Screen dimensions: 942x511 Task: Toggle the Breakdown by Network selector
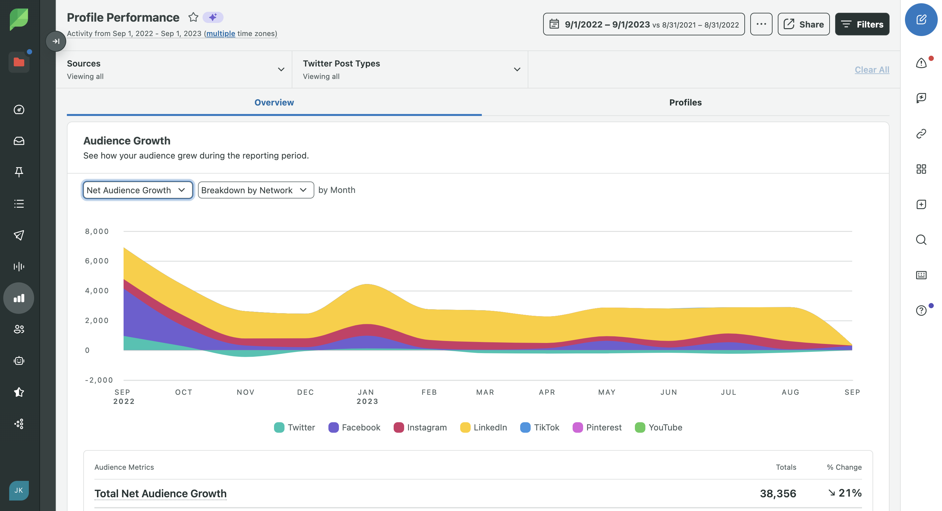tap(256, 190)
